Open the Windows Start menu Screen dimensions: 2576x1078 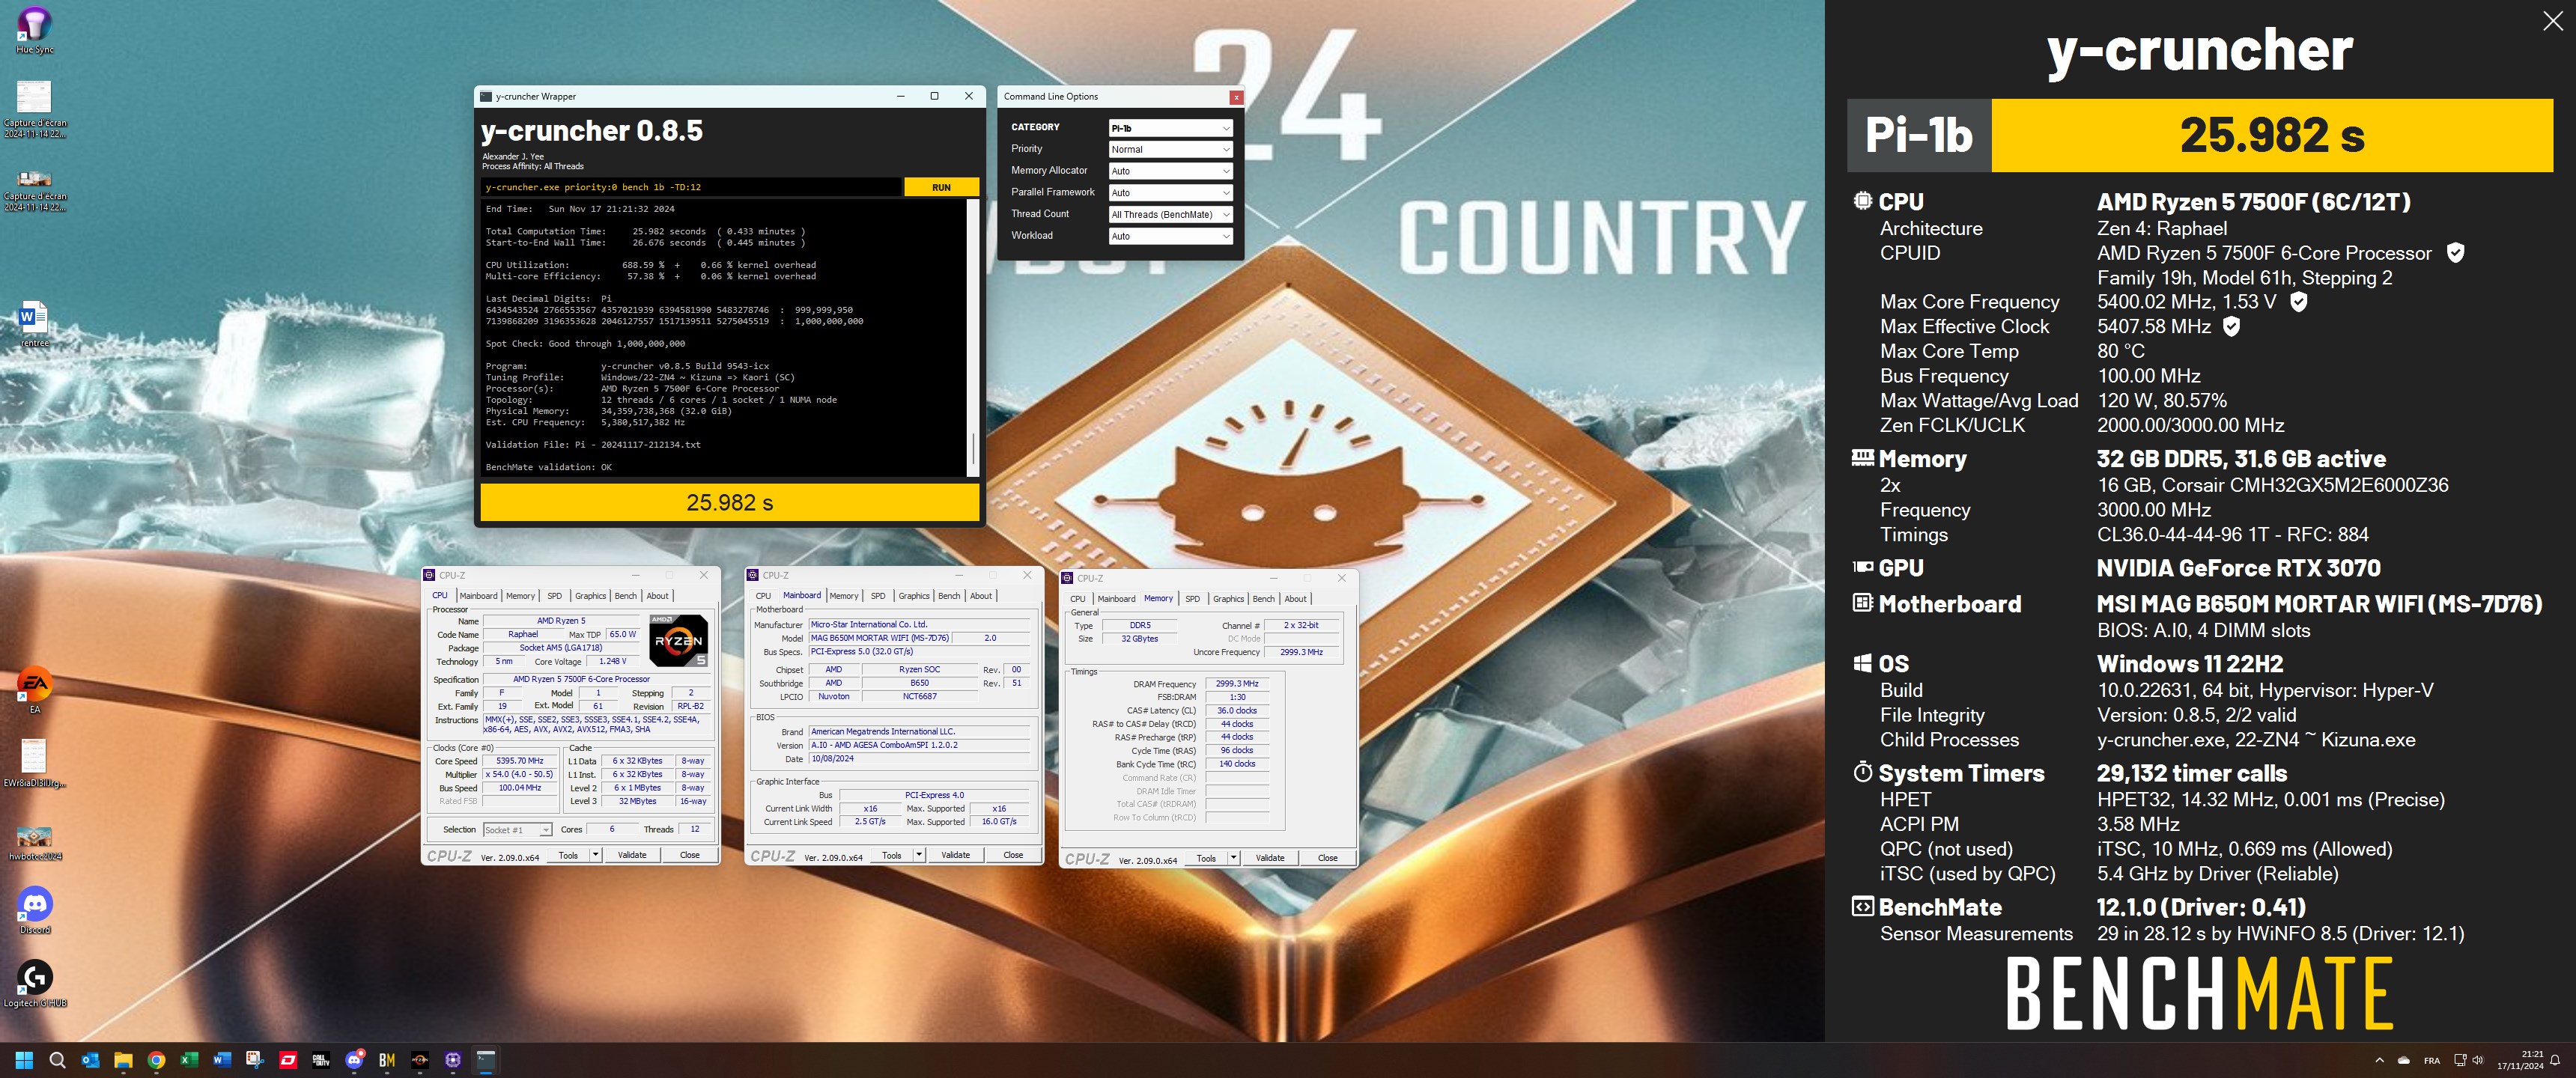click(24, 1060)
